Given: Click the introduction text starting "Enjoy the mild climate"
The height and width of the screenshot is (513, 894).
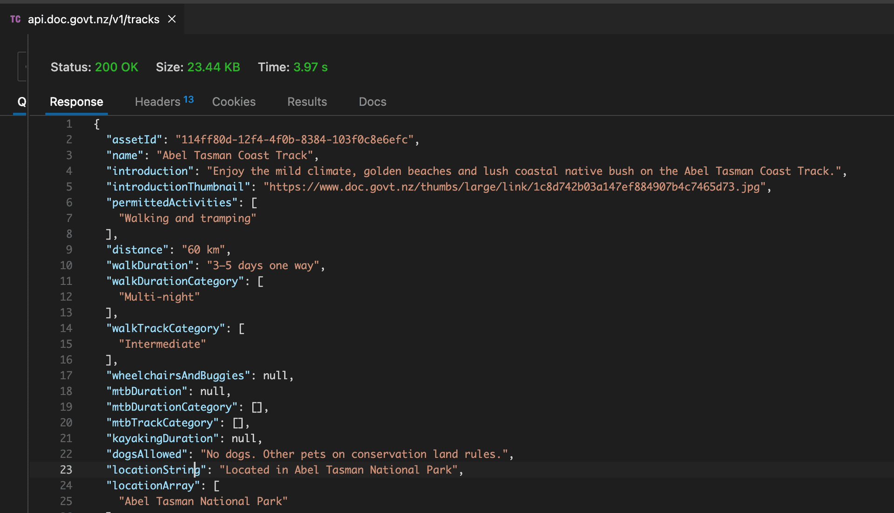Looking at the screenshot, I should 524,171.
